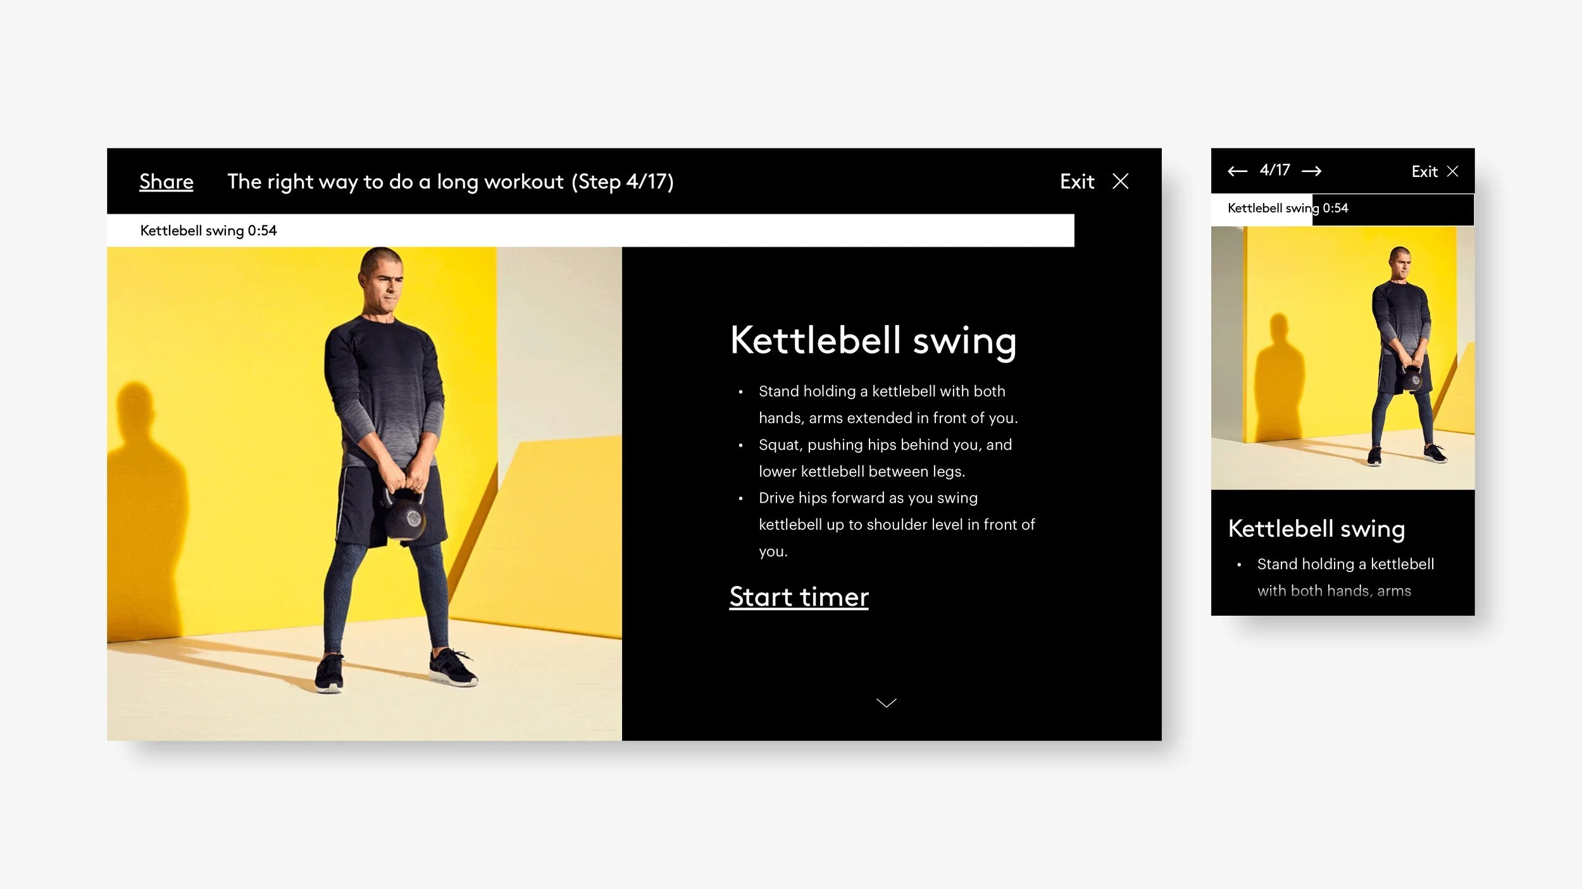Image resolution: width=1582 pixels, height=889 pixels.
Task: Click the large Kettlebell swing heading
Action: pyautogui.click(x=873, y=340)
